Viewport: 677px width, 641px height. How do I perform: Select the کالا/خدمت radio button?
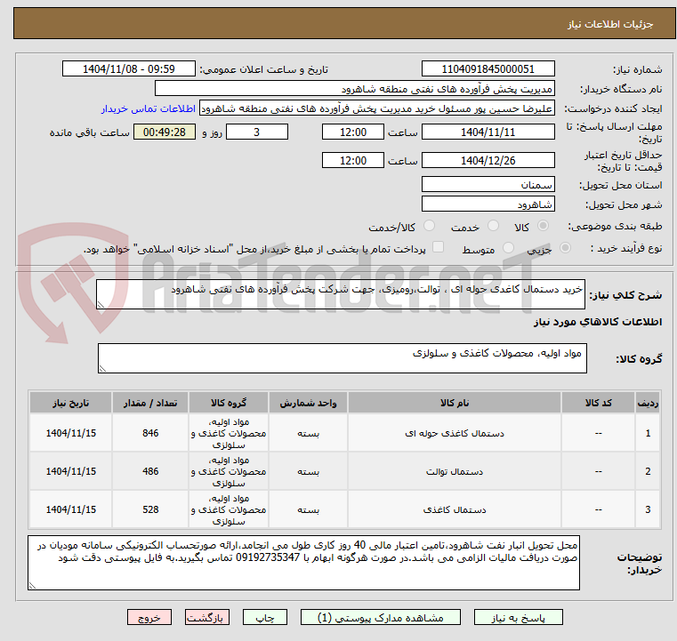[429, 226]
